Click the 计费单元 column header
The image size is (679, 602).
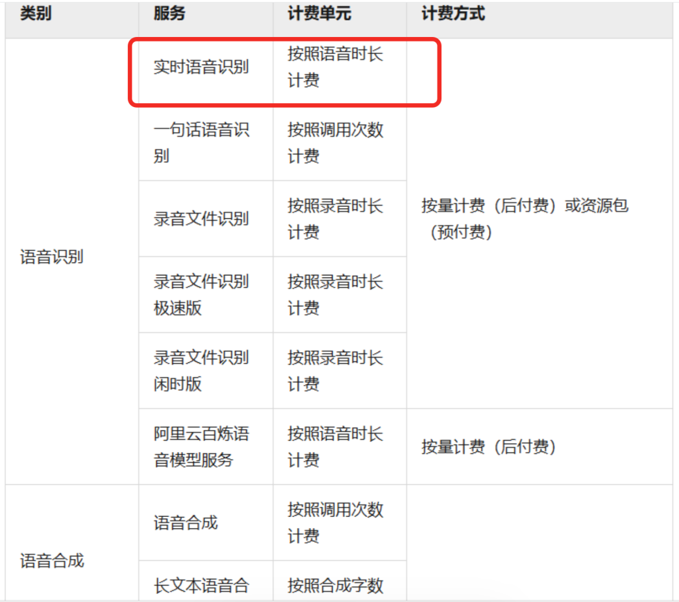(x=319, y=14)
